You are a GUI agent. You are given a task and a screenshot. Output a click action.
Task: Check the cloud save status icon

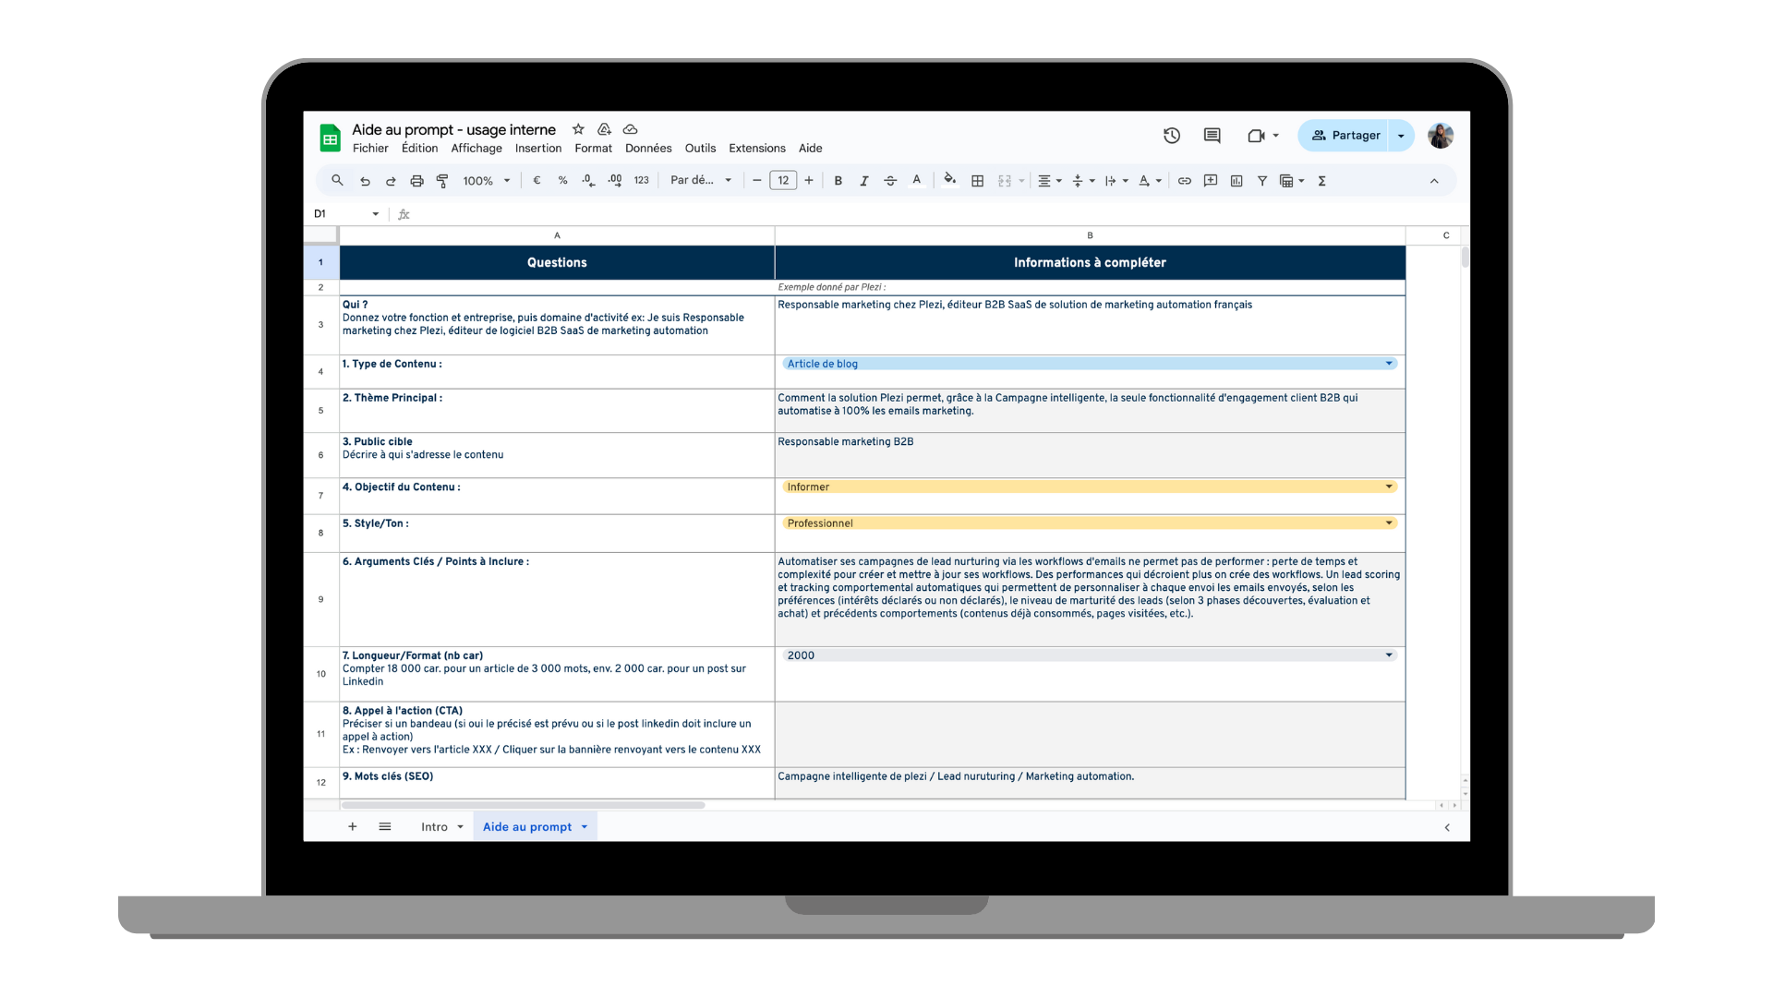click(631, 129)
